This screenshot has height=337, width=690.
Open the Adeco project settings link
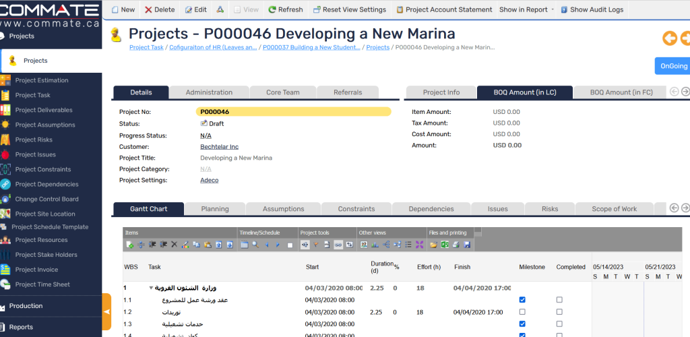(x=209, y=180)
